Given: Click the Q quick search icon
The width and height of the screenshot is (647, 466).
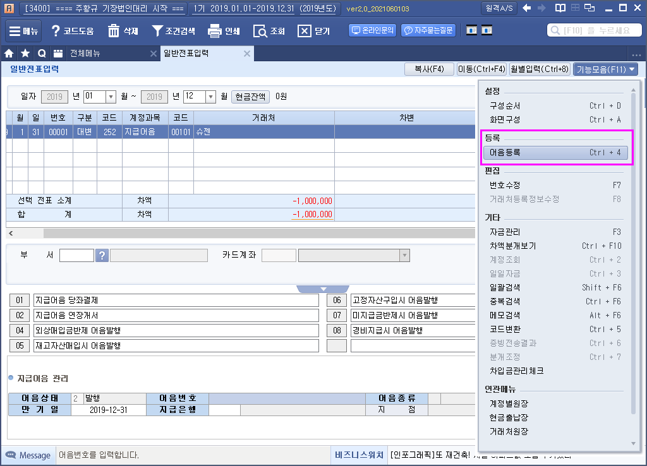Looking at the screenshot, I should click(x=42, y=53).
